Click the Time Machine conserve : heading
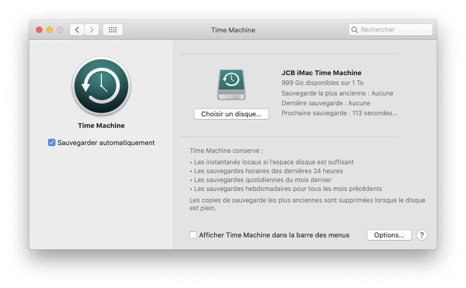Screen dimensions: 466x288 226,151
